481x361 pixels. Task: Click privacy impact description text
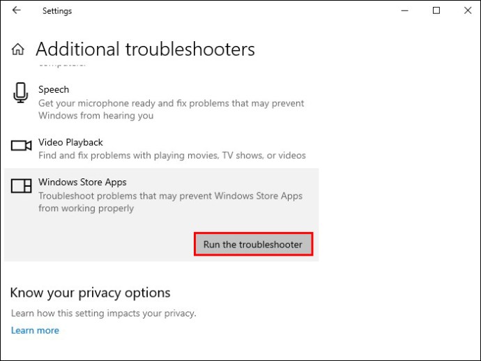pyautogui.click(x=104, y=314)
